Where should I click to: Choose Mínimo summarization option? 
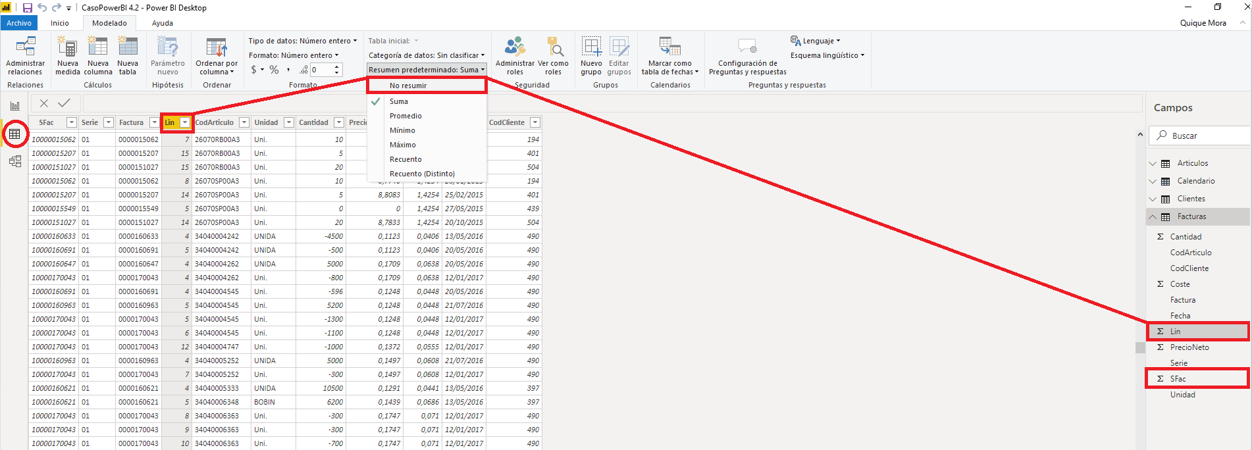coord(427,130)
